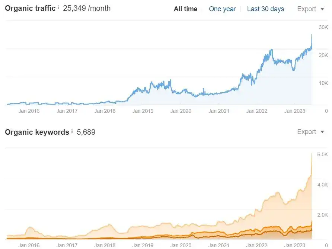Click the latest spike on traffic line

[312, 35]
